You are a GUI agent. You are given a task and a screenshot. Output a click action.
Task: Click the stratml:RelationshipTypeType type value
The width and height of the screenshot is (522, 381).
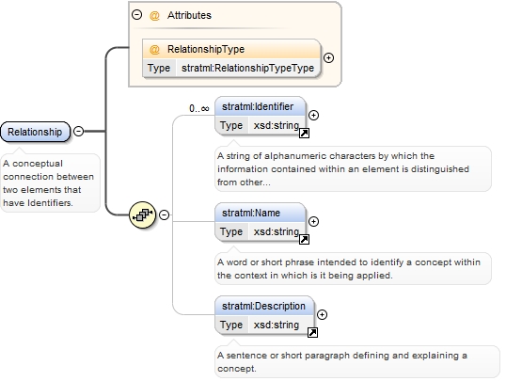pyautogui.click(x=247, y=69)
